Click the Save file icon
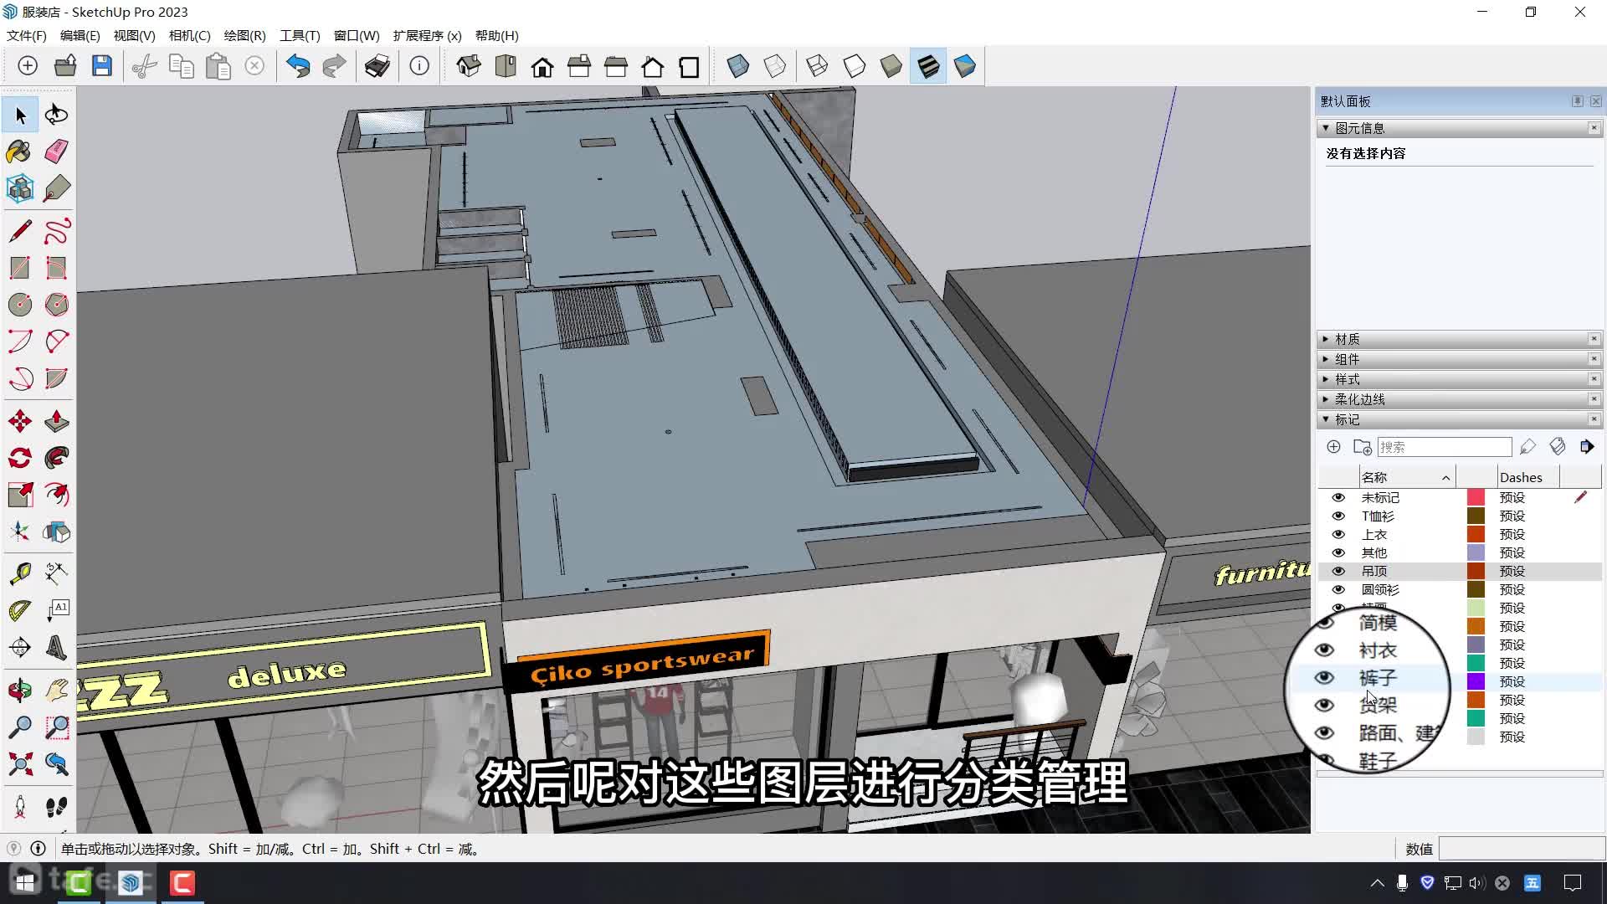The height and width of the screenshot is (904, 1607). [102, 66]
